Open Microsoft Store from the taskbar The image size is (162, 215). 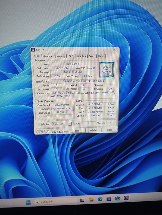click(109, 199)
